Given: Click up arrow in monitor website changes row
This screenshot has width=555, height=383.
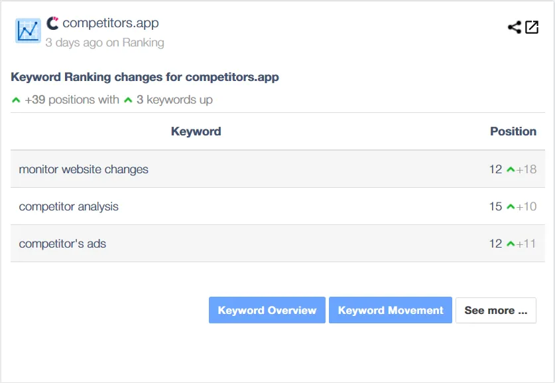Looking at the screenshot, I should [x=511, y=170].
